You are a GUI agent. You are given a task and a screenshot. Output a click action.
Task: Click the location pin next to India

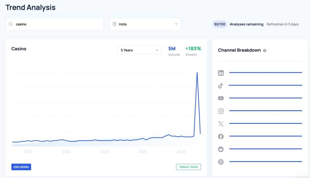114,24
